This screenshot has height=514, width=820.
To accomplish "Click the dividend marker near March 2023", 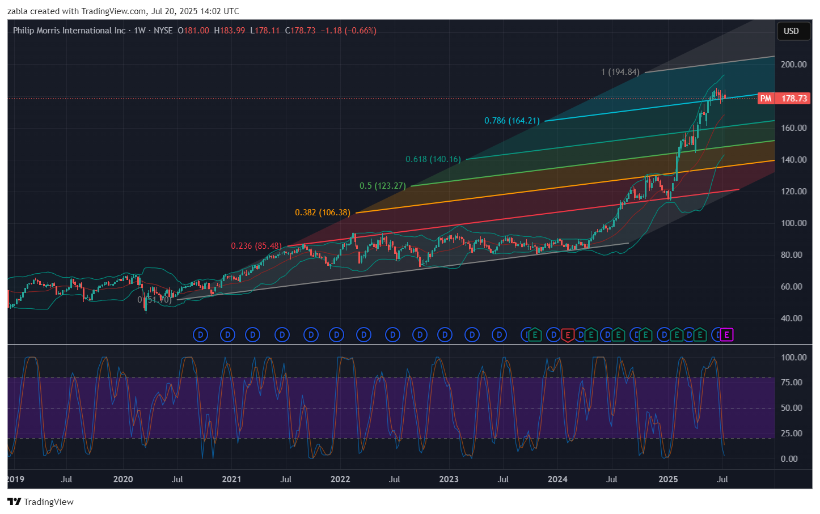I will pos(472,335).
